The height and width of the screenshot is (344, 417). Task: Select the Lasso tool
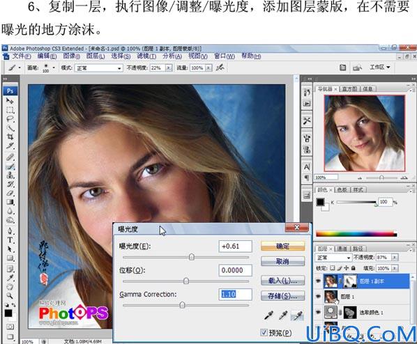point(10,119)
